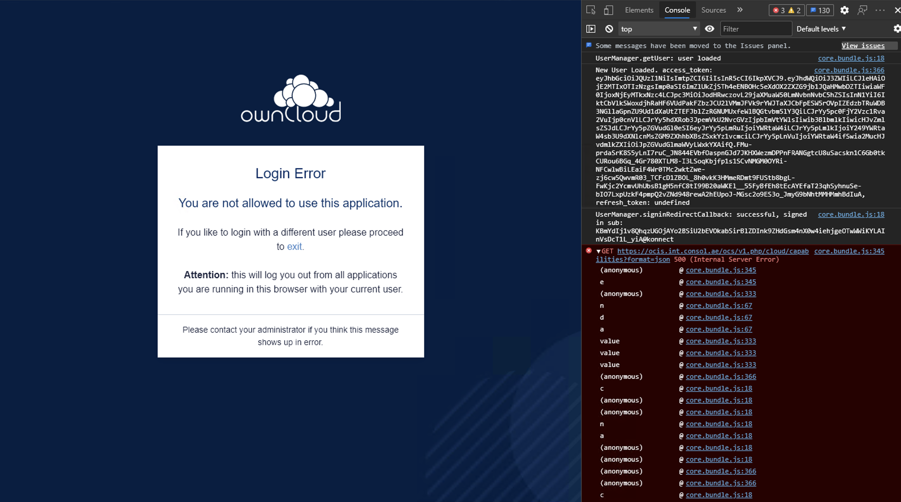Open the 'top' frame context dropdown
The image size is (901, 502).
click(x=659, y=29)
